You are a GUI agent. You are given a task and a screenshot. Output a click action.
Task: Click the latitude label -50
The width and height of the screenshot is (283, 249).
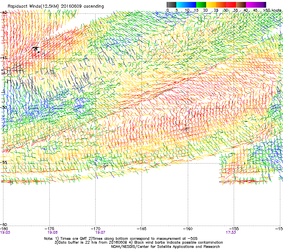(x=3, y=107)
